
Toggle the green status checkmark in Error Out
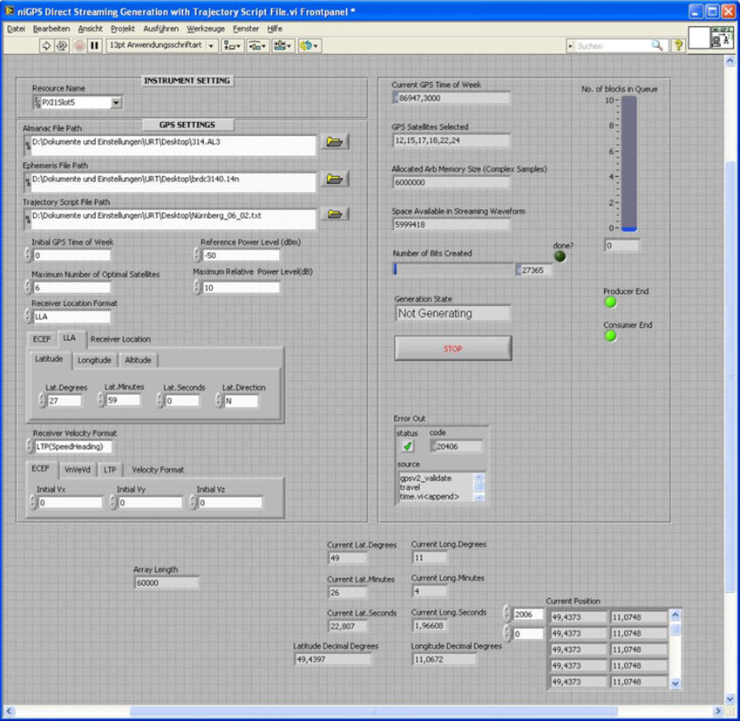click(406, 445)
